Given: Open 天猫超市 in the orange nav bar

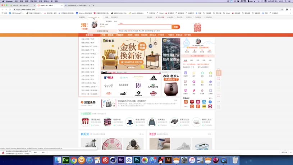Looking at the screenshot, I should click(x=120, y=35).
